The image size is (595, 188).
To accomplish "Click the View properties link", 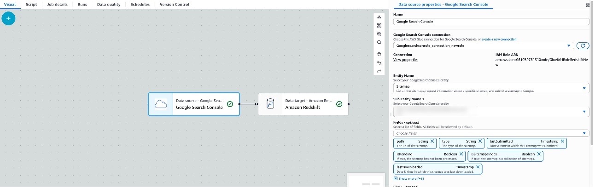I will 406,60.
